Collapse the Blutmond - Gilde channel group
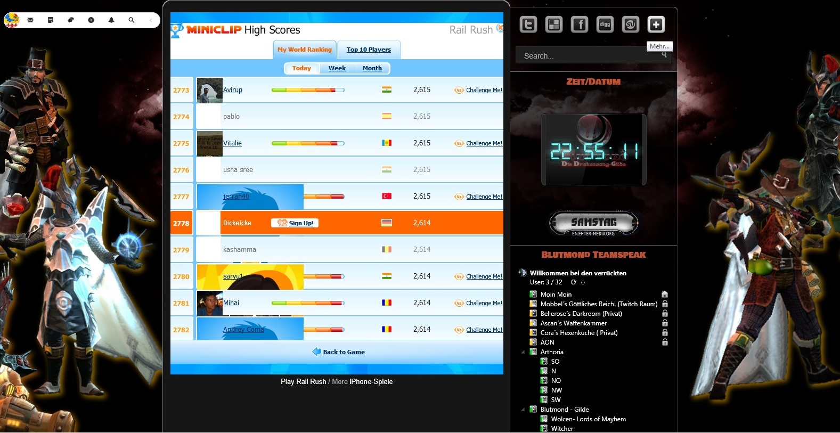Image resolution: width=840 pixels, height=433 pixels. (523, 410)
